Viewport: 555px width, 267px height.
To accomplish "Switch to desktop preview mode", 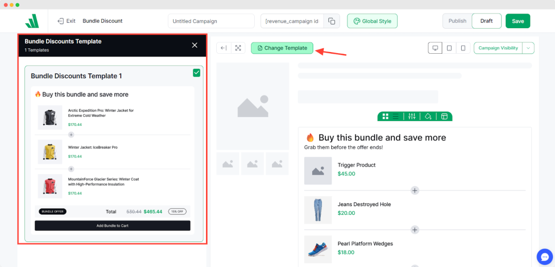I will (435, 48).
